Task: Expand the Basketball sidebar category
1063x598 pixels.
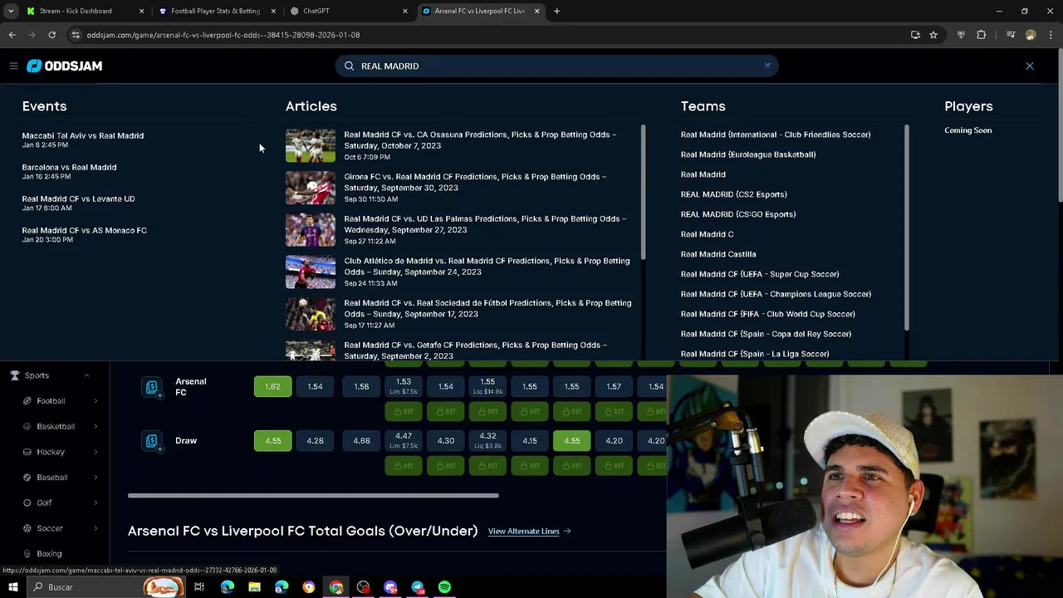Action: [96, 426]
